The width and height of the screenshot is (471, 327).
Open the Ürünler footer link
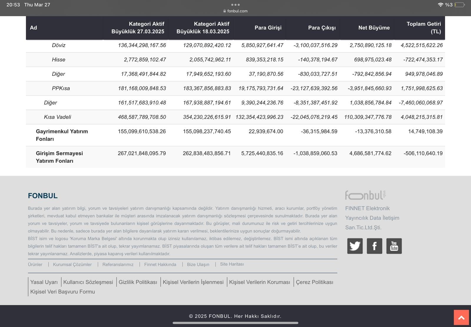pyautogui.click(x=35, y=264)
